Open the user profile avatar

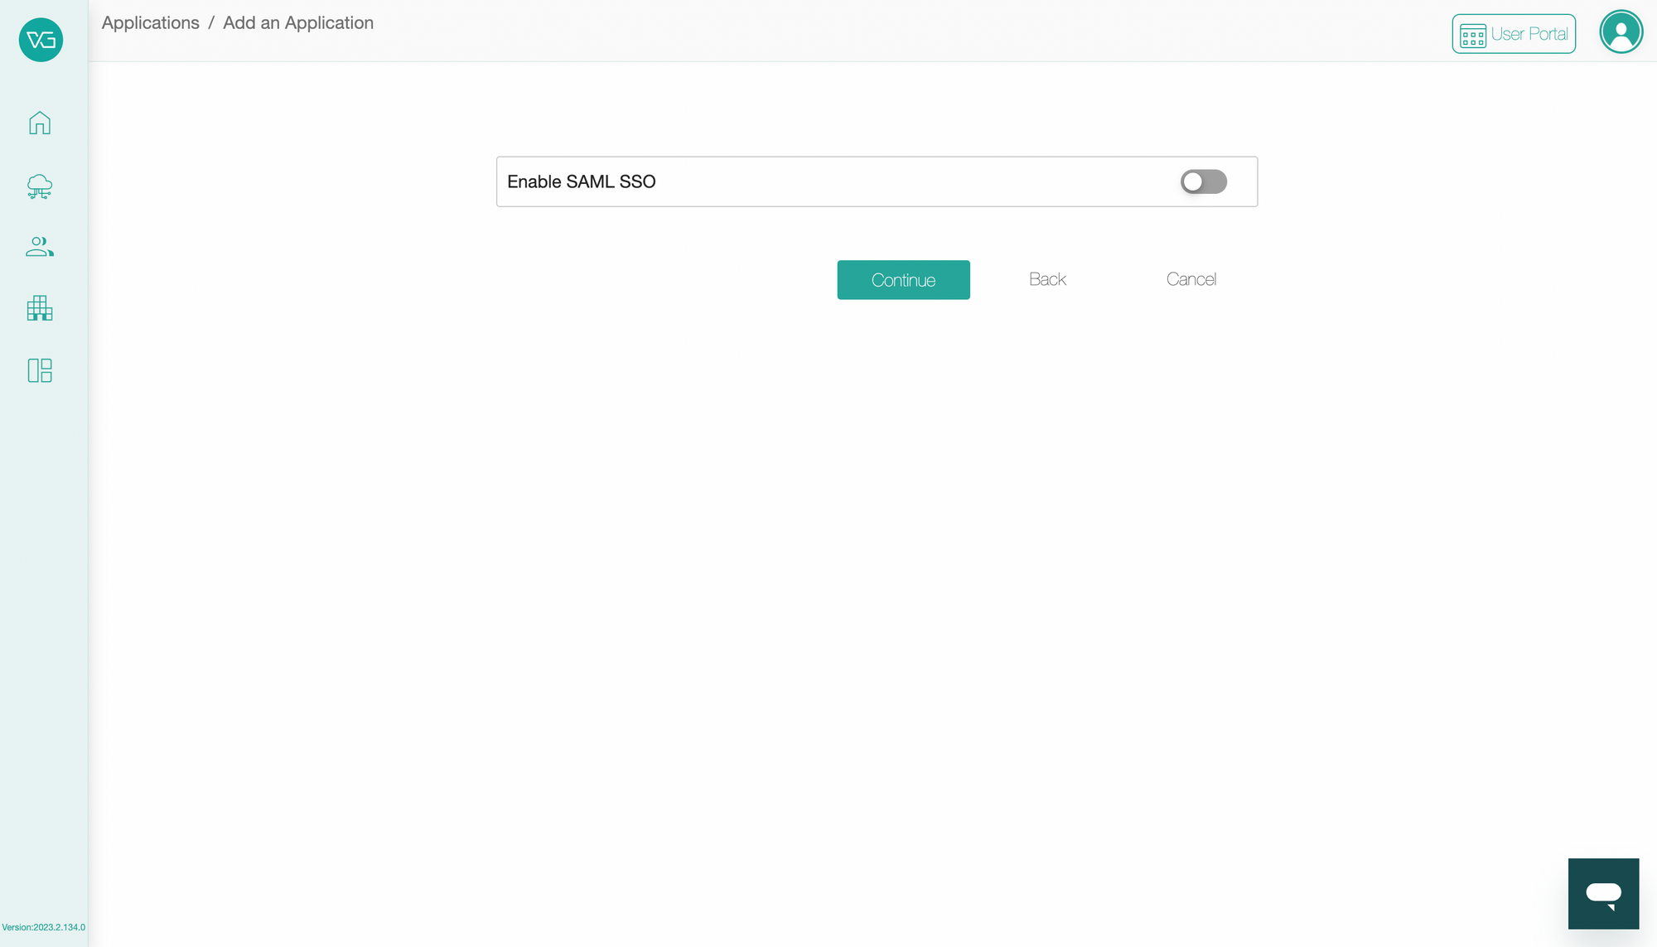coord(1621,32)
